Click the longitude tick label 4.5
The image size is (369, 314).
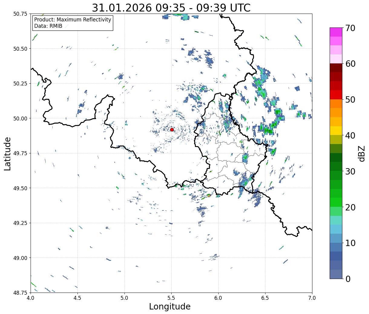pos(77,298)
